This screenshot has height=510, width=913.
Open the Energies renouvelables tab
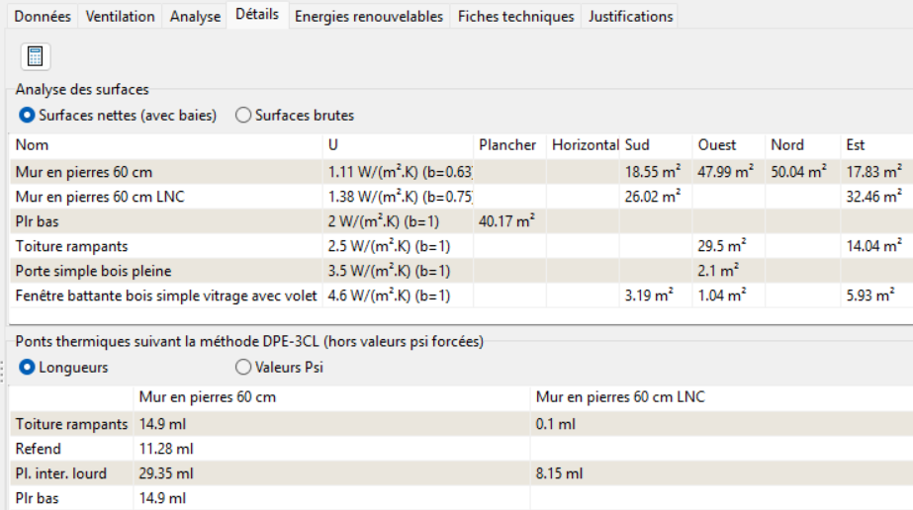pos(369,16)
